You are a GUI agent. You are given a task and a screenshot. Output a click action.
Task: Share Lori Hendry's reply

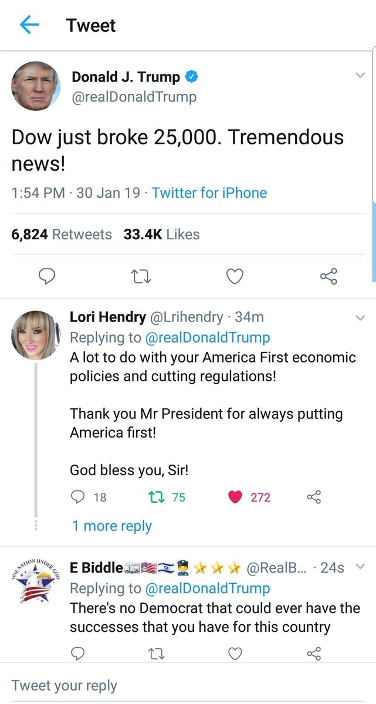tap(314, 497)
